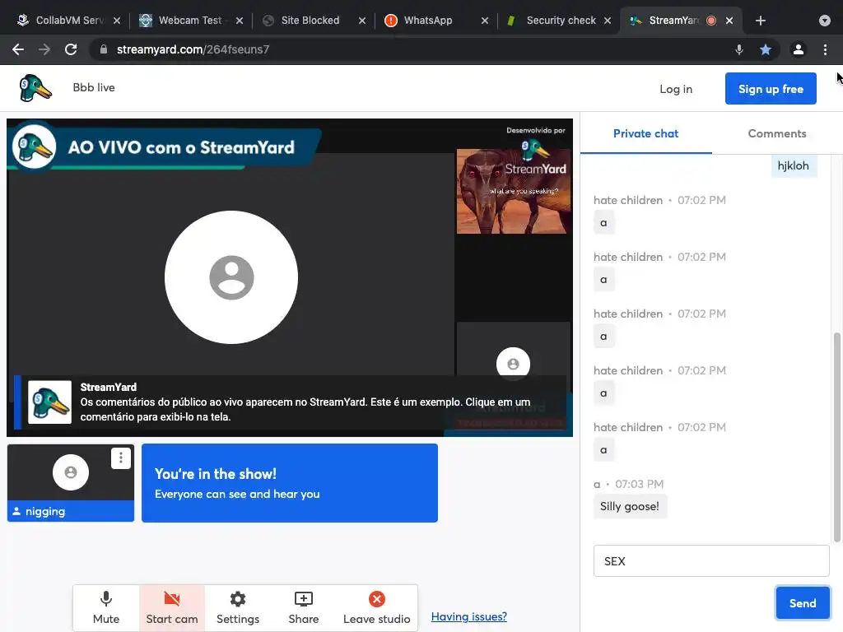
Task: Open the Private chat tab
Action: click(645, 133)
